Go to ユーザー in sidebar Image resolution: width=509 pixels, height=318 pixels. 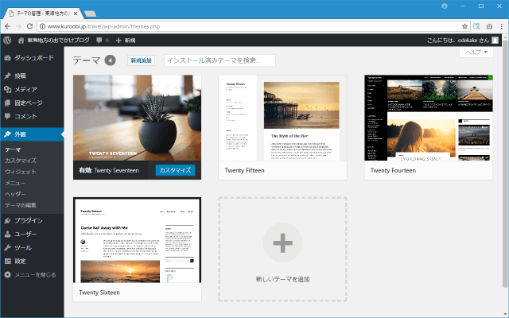pos(25,234)
